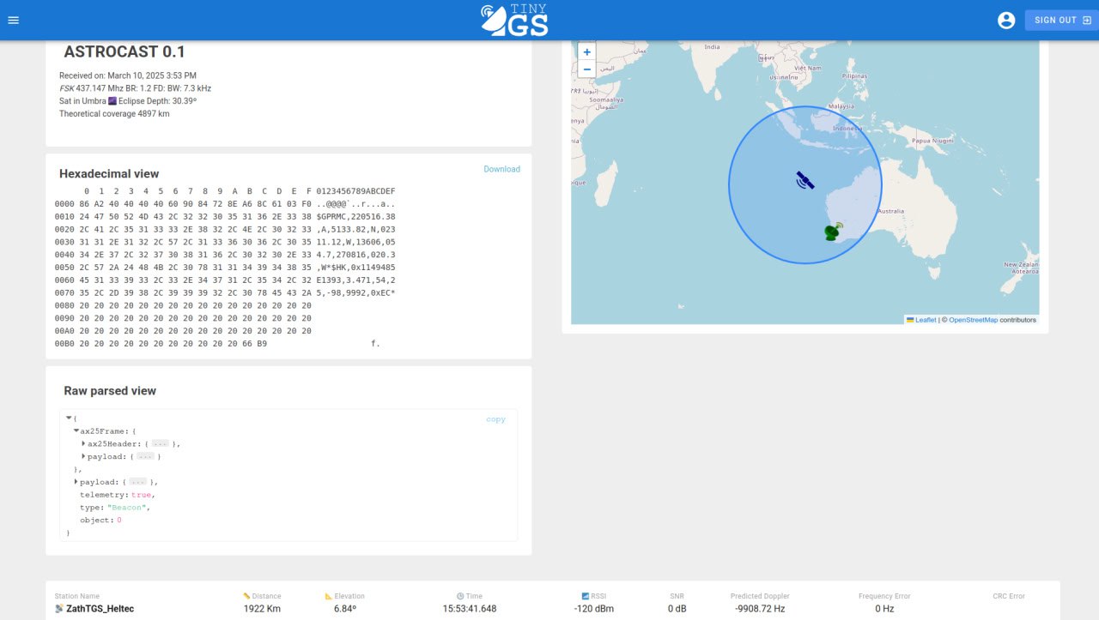1099x620 pixels.
Task: Expand the top-level payload node
Action: pyautogui.click(x=76, y=482)
